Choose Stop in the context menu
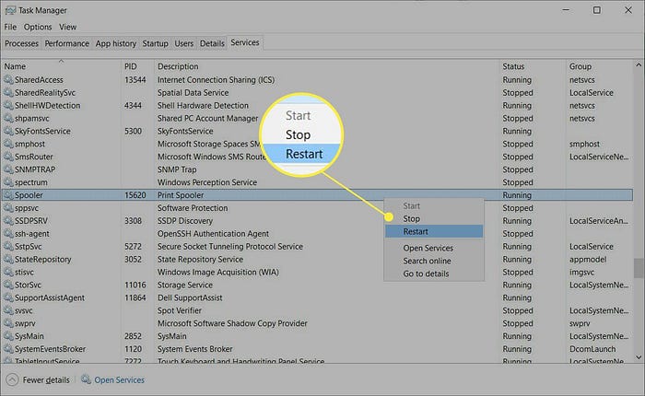 (434, 219)
